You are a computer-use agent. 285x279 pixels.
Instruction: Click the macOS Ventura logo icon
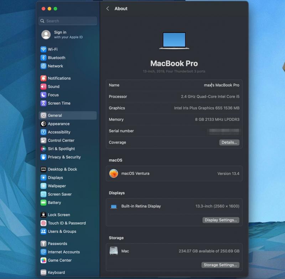pos(114,174)
